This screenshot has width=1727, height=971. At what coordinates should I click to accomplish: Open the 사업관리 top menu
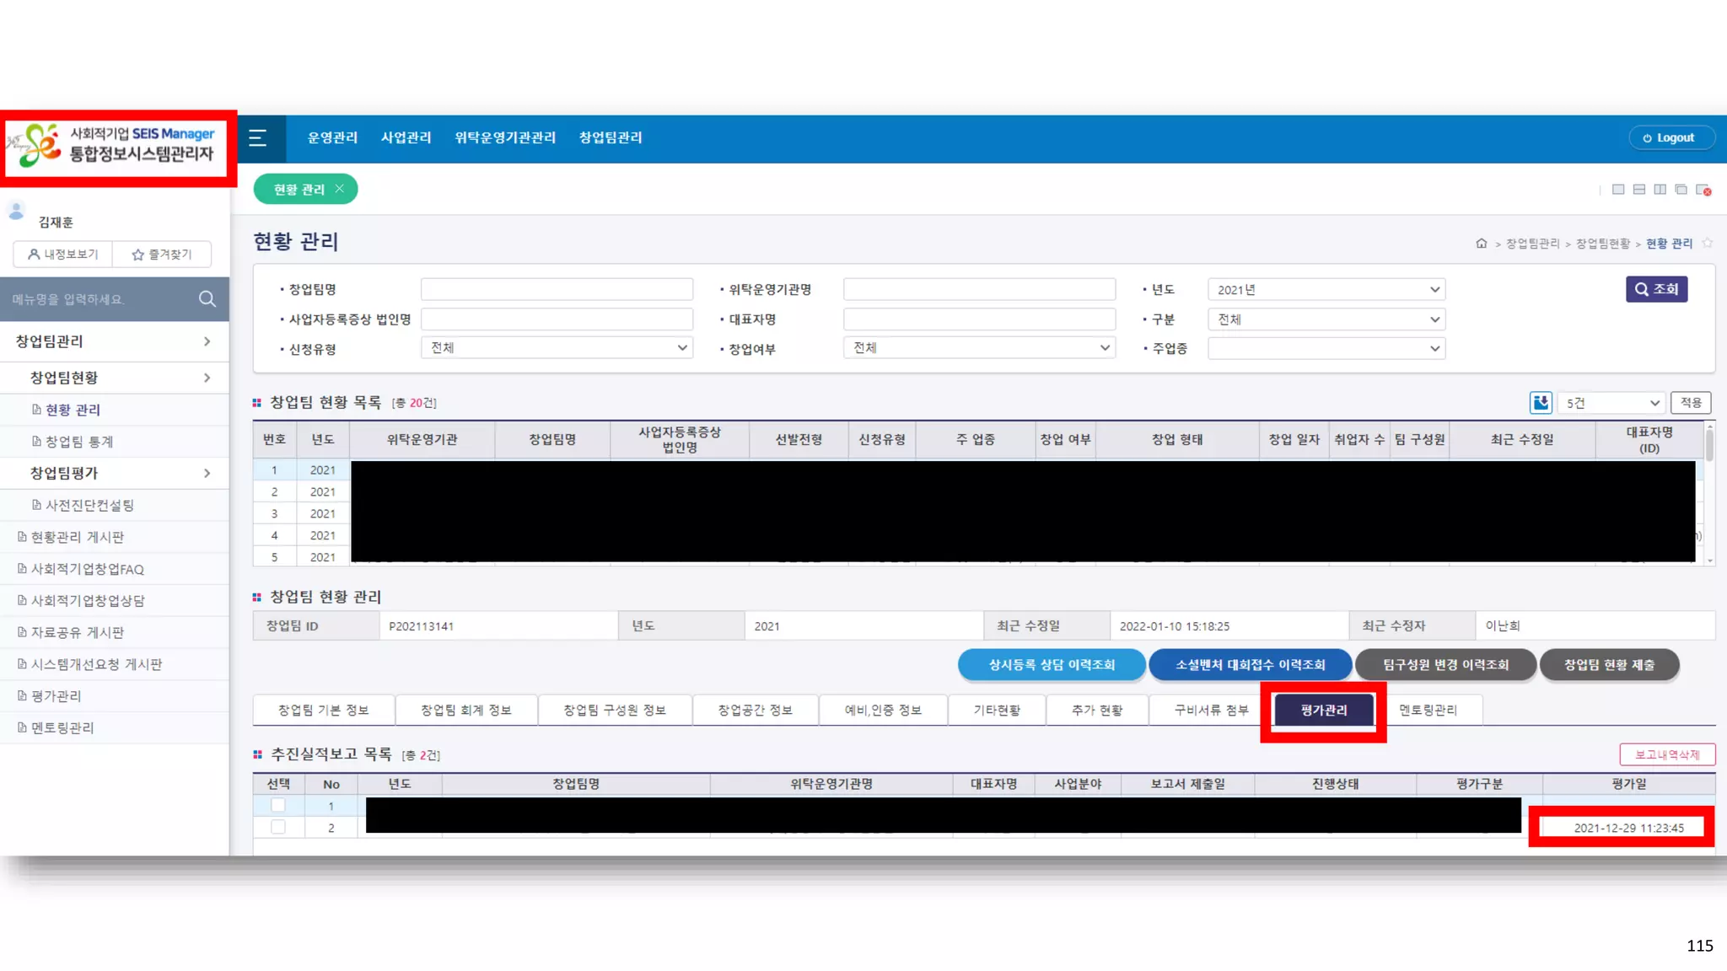tap(406, 137)
